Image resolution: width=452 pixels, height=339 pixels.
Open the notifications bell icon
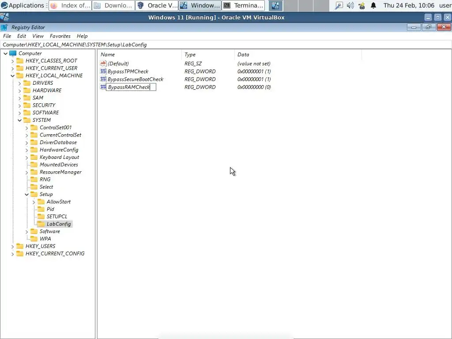pyautogui.click(x=373, y=5)
